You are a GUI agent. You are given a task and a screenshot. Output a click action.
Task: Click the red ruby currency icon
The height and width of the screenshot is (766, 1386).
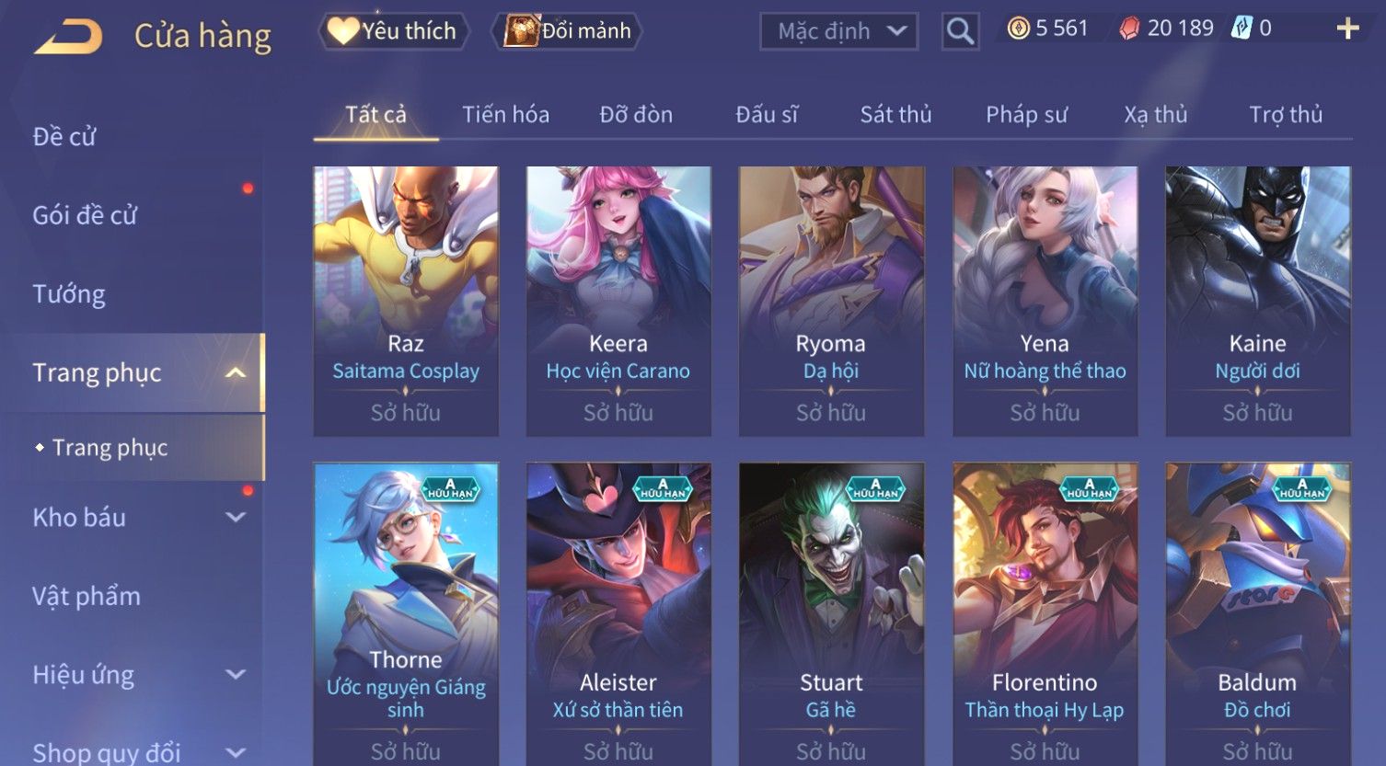(1129, 29)
